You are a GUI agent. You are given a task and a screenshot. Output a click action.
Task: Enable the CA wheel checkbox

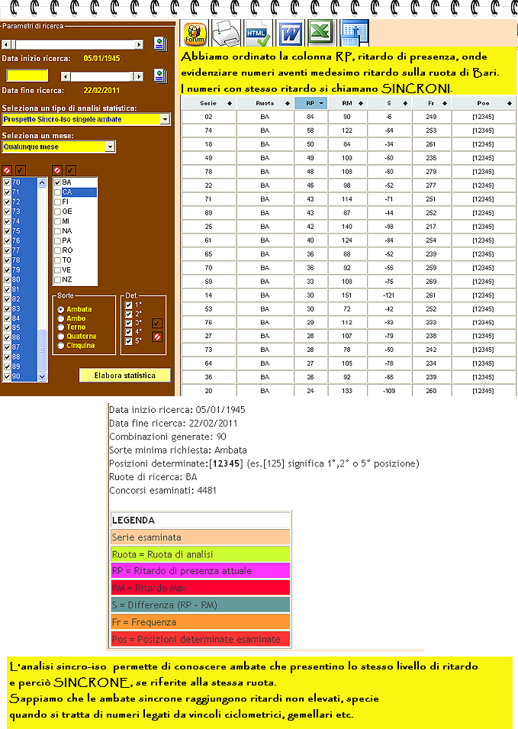[x=58, y=192]
